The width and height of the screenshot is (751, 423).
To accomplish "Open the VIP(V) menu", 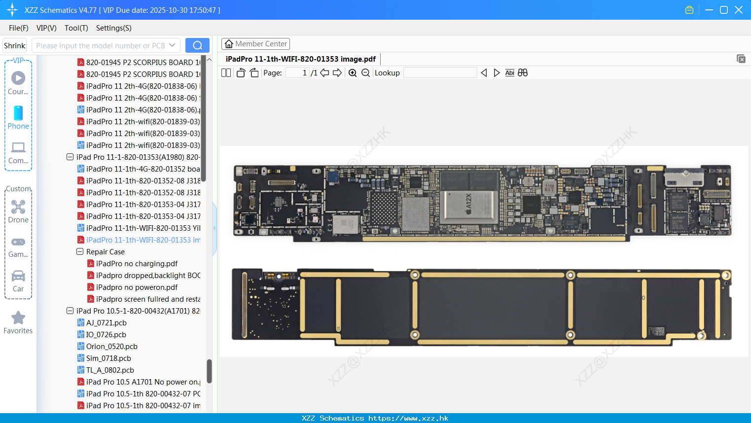I will [x=46, y=28].
